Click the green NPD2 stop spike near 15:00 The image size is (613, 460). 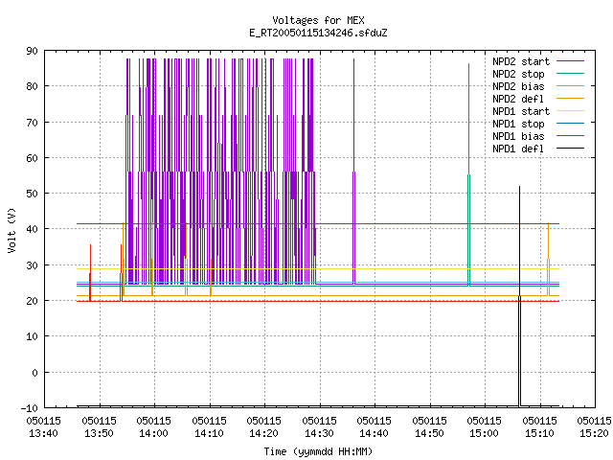click(468, 174)
